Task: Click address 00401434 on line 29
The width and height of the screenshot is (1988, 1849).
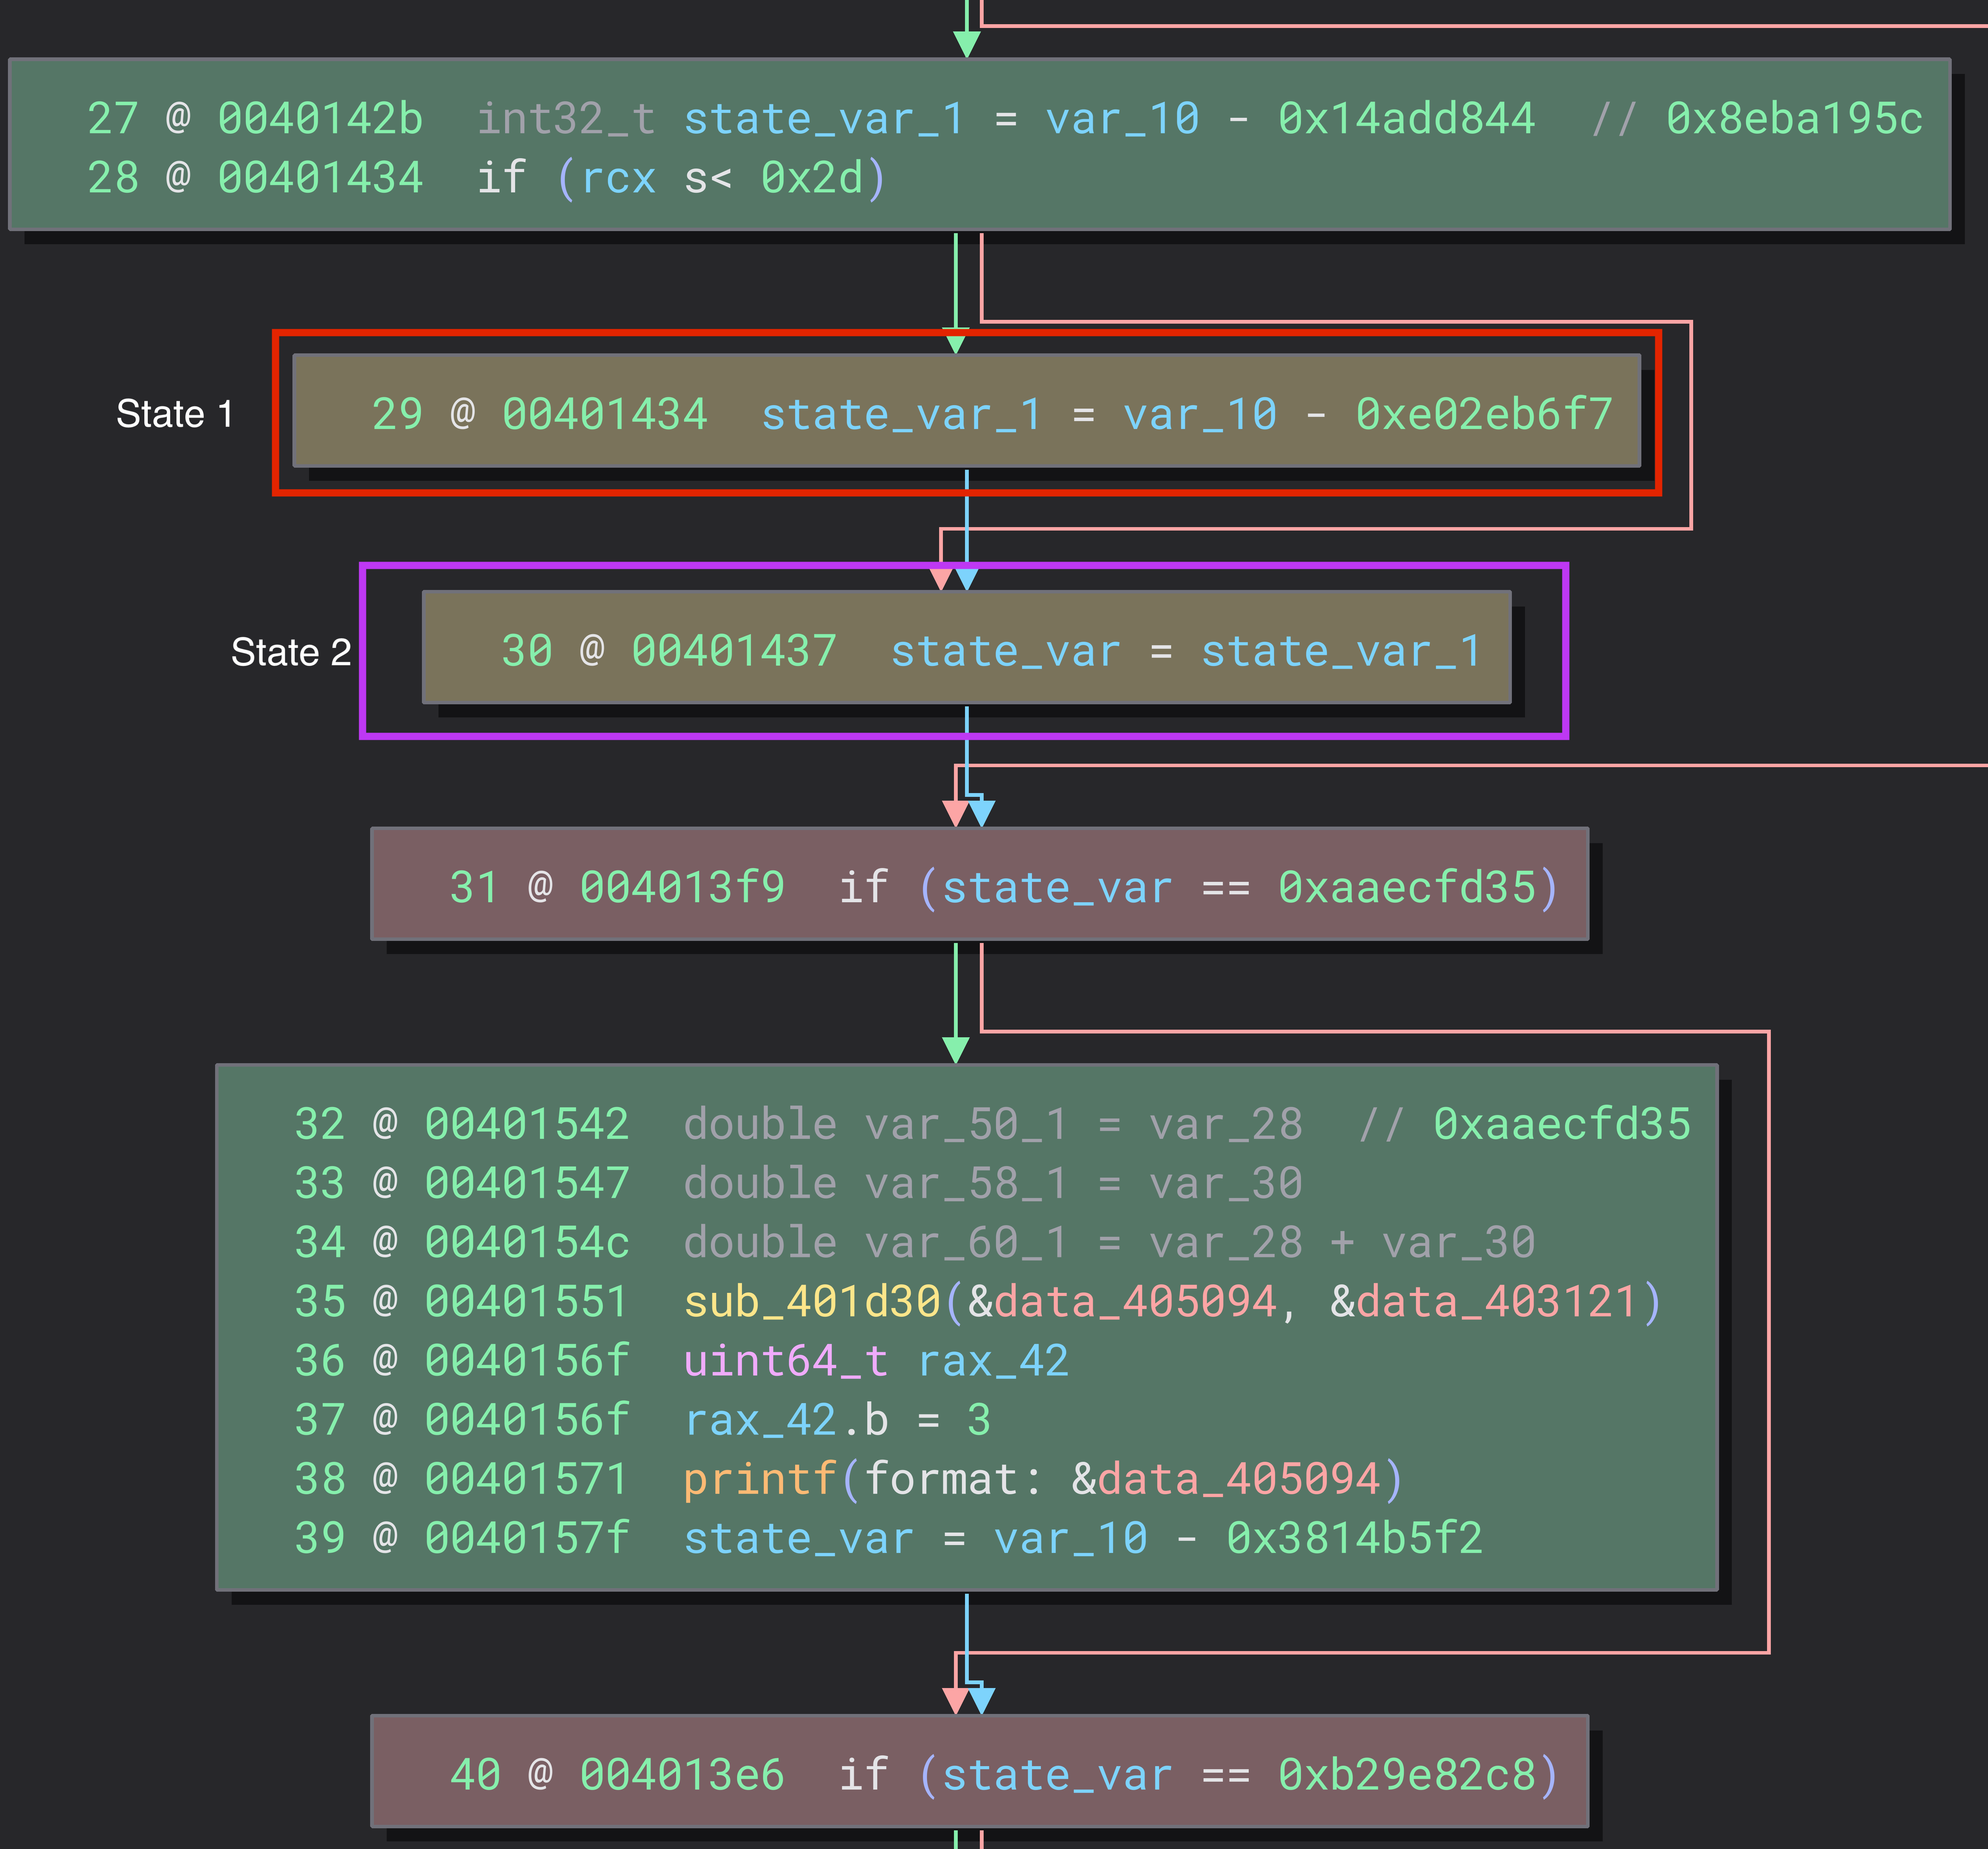Action: coord(604,414)
